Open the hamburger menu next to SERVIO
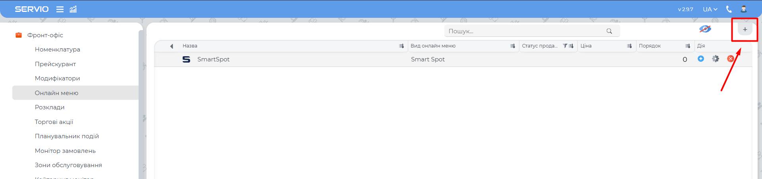The width and height of the screenshot is (762, 179). point(60,9)
